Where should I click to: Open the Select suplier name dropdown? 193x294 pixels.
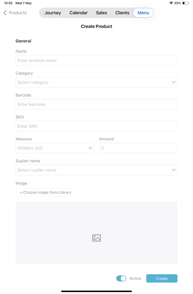coord(97,170)
